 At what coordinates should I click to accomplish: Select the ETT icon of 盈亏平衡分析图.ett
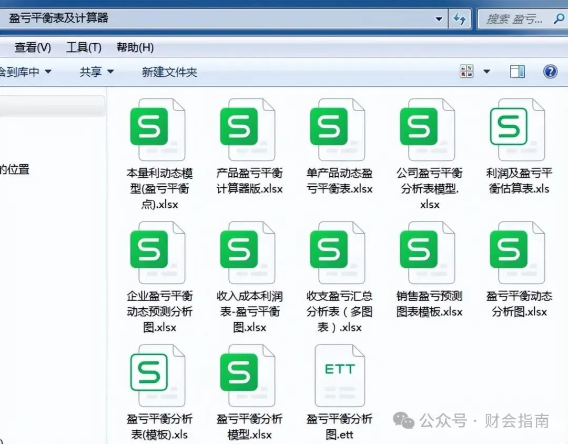340,376
